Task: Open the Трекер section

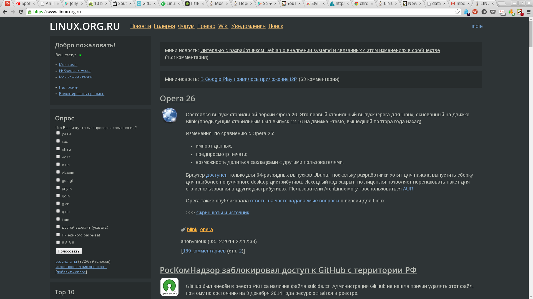Action: pos(206,26)
